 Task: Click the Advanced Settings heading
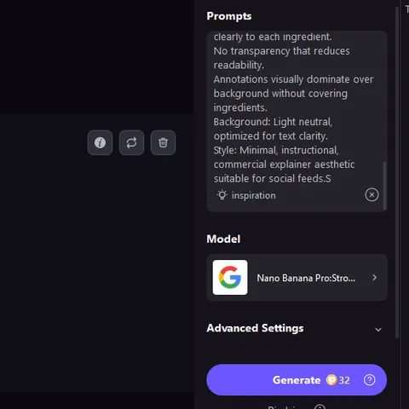[x=255, y=328]
